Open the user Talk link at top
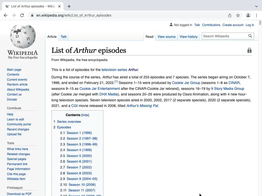 (x=197, y=25)
